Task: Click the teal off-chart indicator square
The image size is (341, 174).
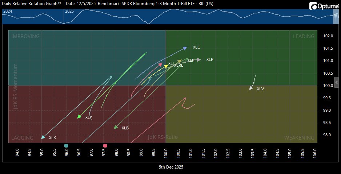Action: tap(66, 146)
